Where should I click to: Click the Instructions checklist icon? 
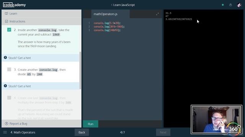tap(7, 21)
